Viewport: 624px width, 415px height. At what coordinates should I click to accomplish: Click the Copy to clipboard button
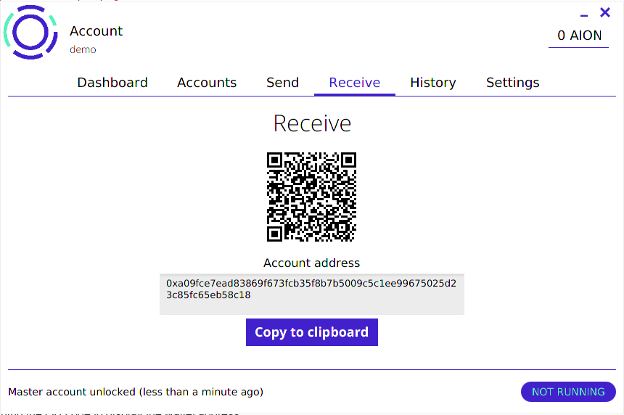coord(311,332)
